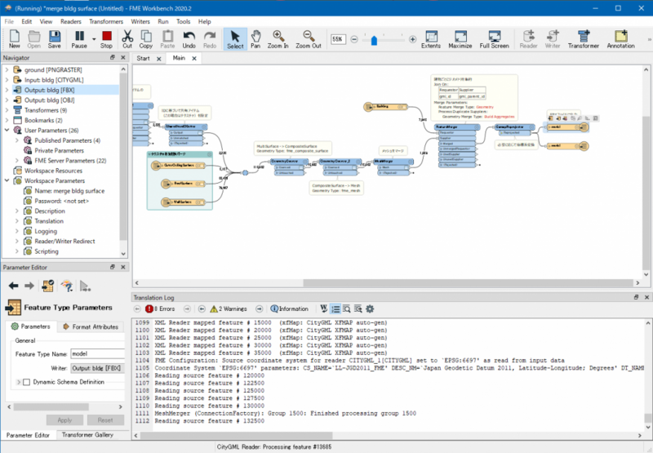Create a New workspace from toolbar

14,39
